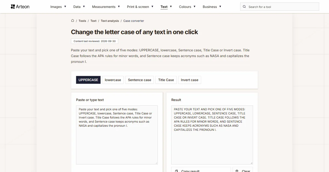329x172 pixels.
Task: Go to the Tools breadcrumb link
Action: [82, 21]
